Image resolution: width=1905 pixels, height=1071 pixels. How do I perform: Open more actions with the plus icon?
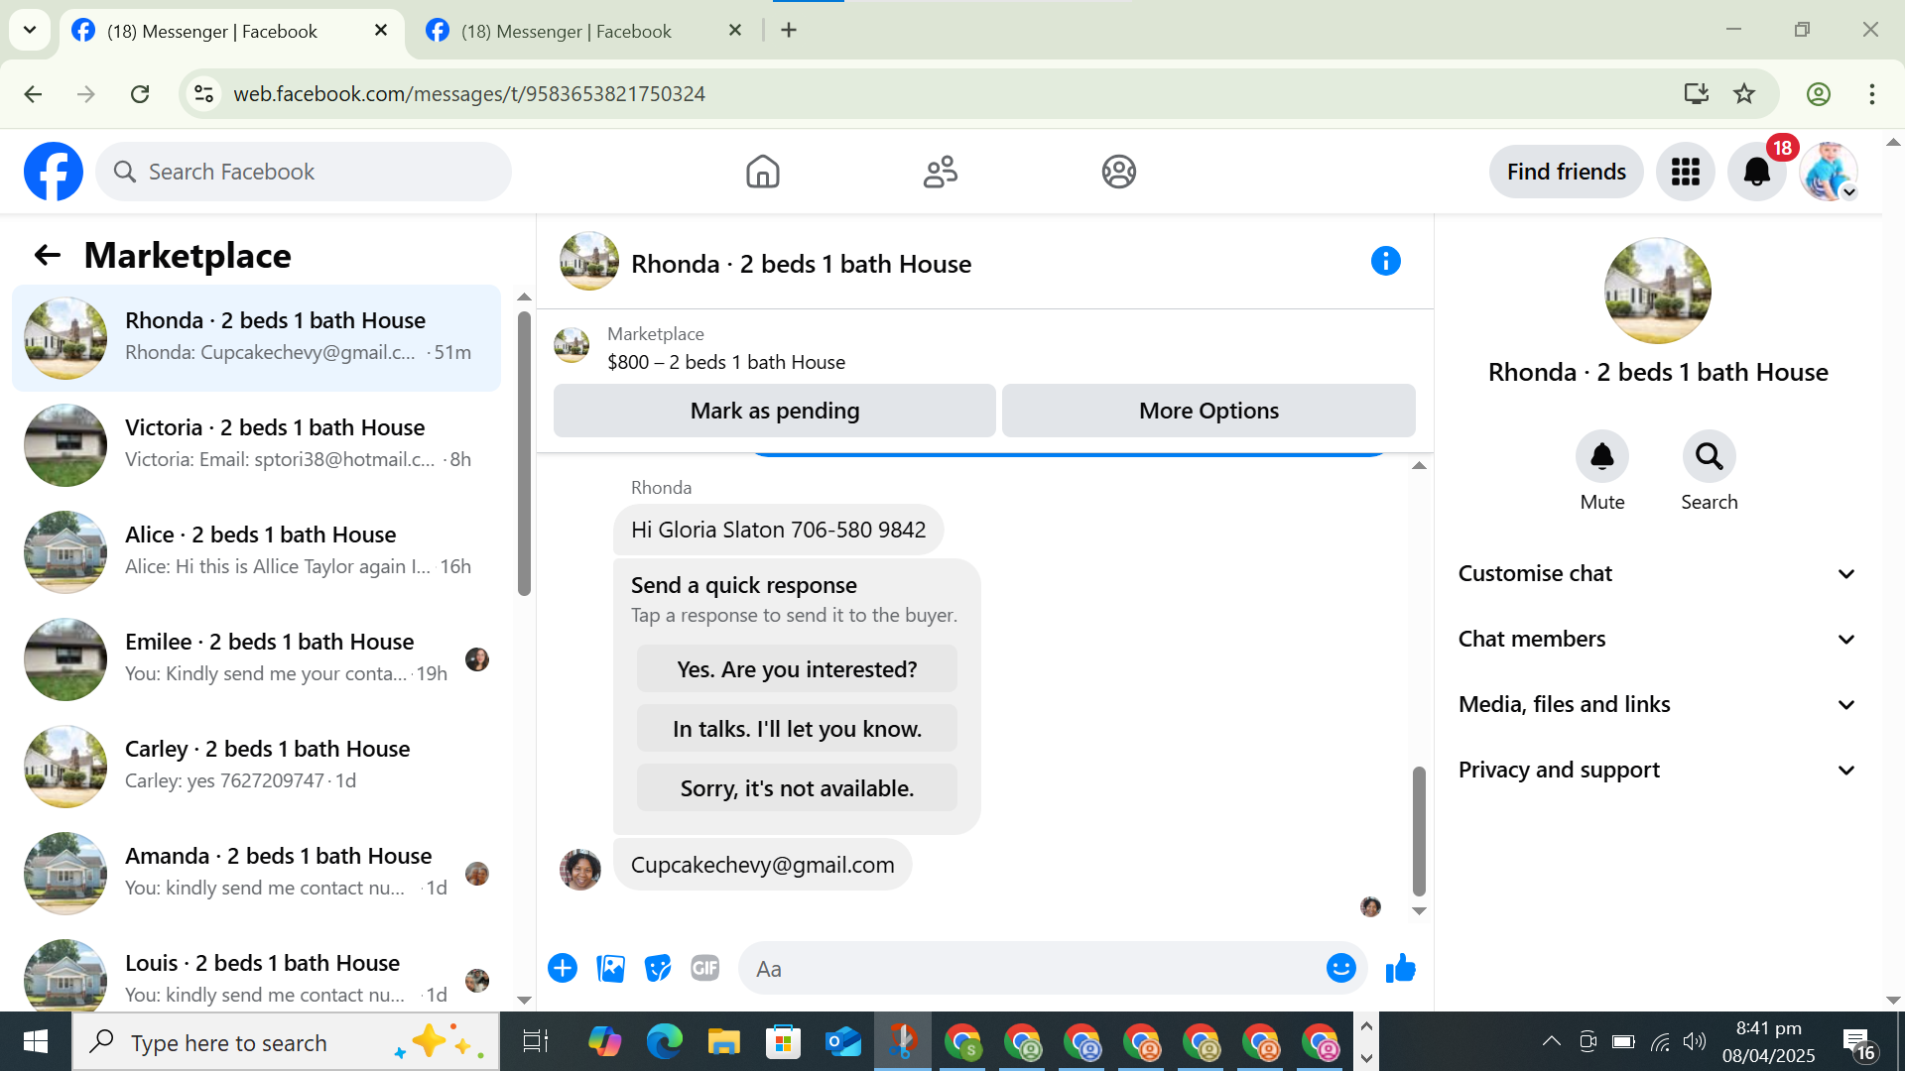pos(563,968)
